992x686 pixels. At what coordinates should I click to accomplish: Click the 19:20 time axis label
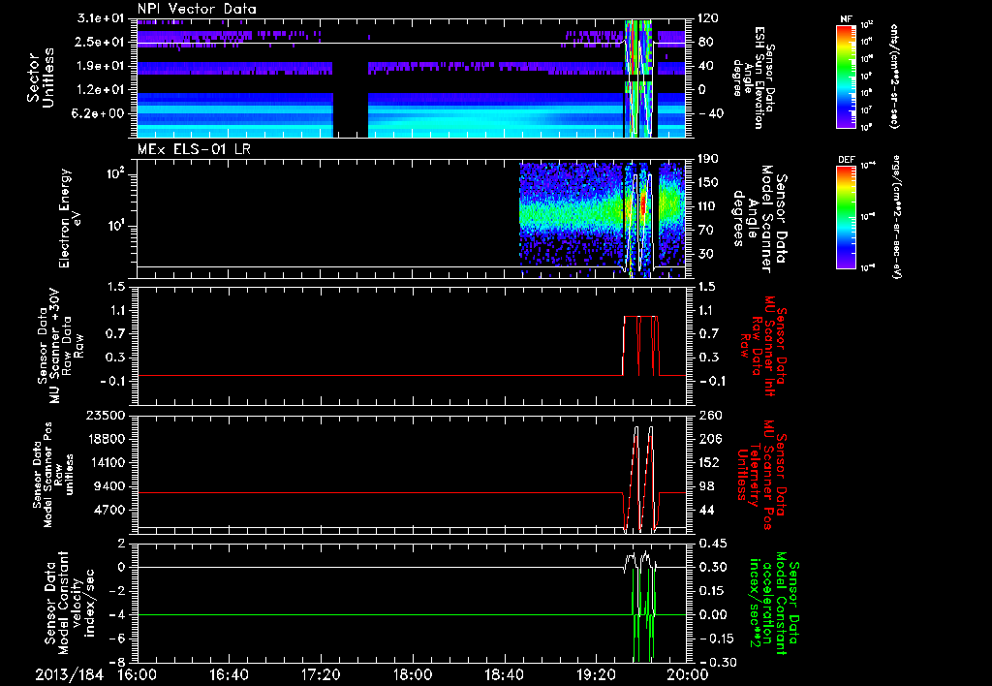596,674
